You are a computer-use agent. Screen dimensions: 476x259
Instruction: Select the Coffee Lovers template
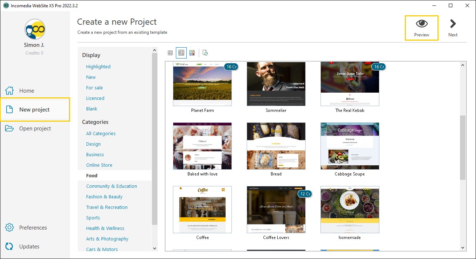(x=276, y=210)
